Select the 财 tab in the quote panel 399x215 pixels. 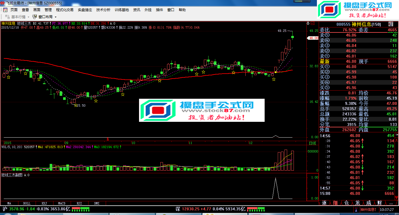[x=380, y=203]
